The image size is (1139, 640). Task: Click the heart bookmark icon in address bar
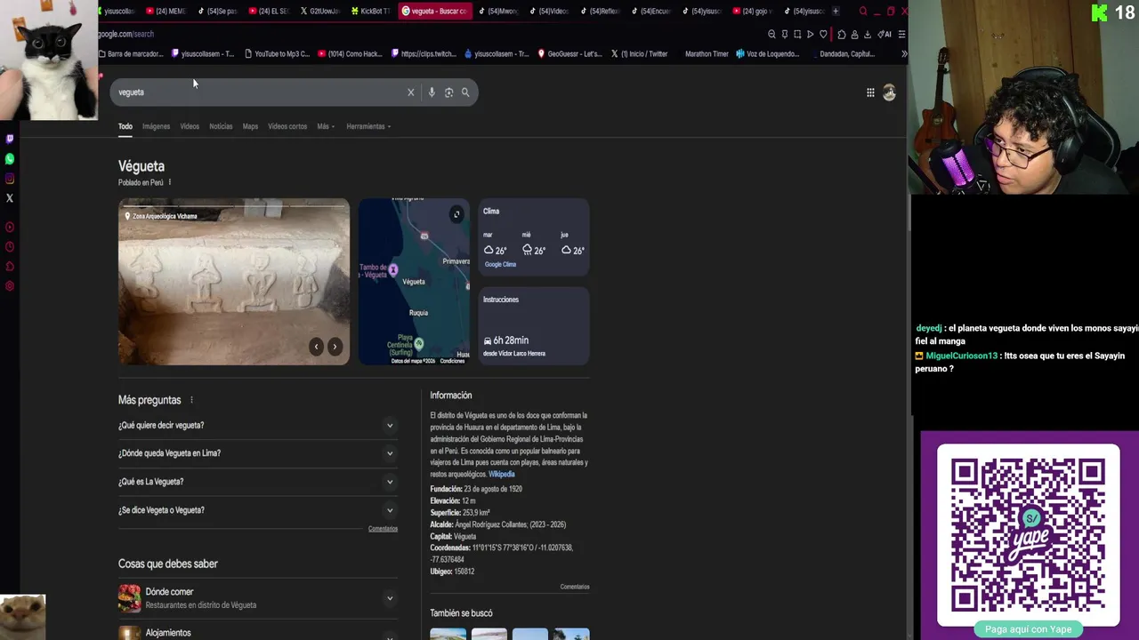pyautogui.click(x=823, y=34)
